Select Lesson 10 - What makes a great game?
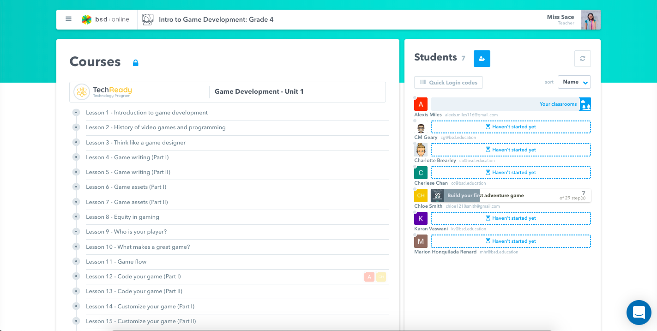This screenshot has width=657, height=331. (x=138, y=247)
